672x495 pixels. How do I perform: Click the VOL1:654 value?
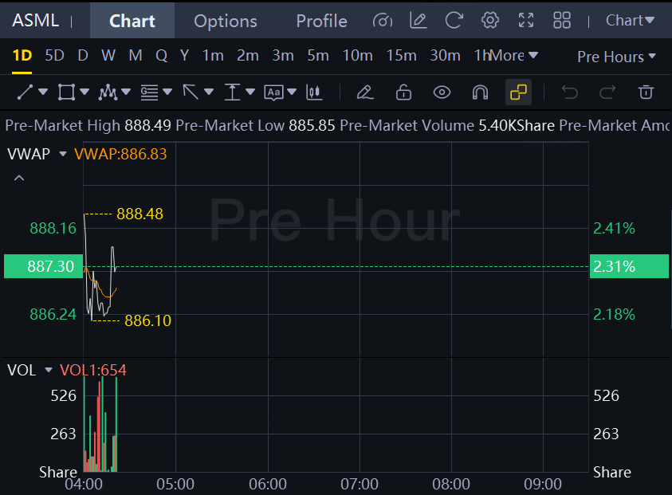tap(93, 370)
